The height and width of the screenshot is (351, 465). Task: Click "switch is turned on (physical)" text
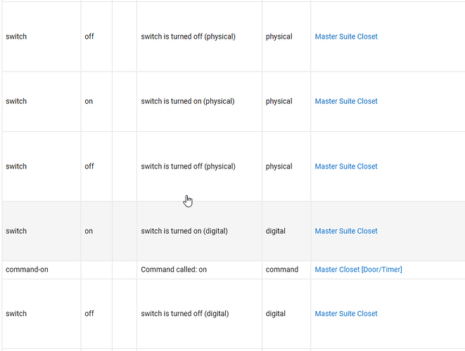click(x=188, y=101)
